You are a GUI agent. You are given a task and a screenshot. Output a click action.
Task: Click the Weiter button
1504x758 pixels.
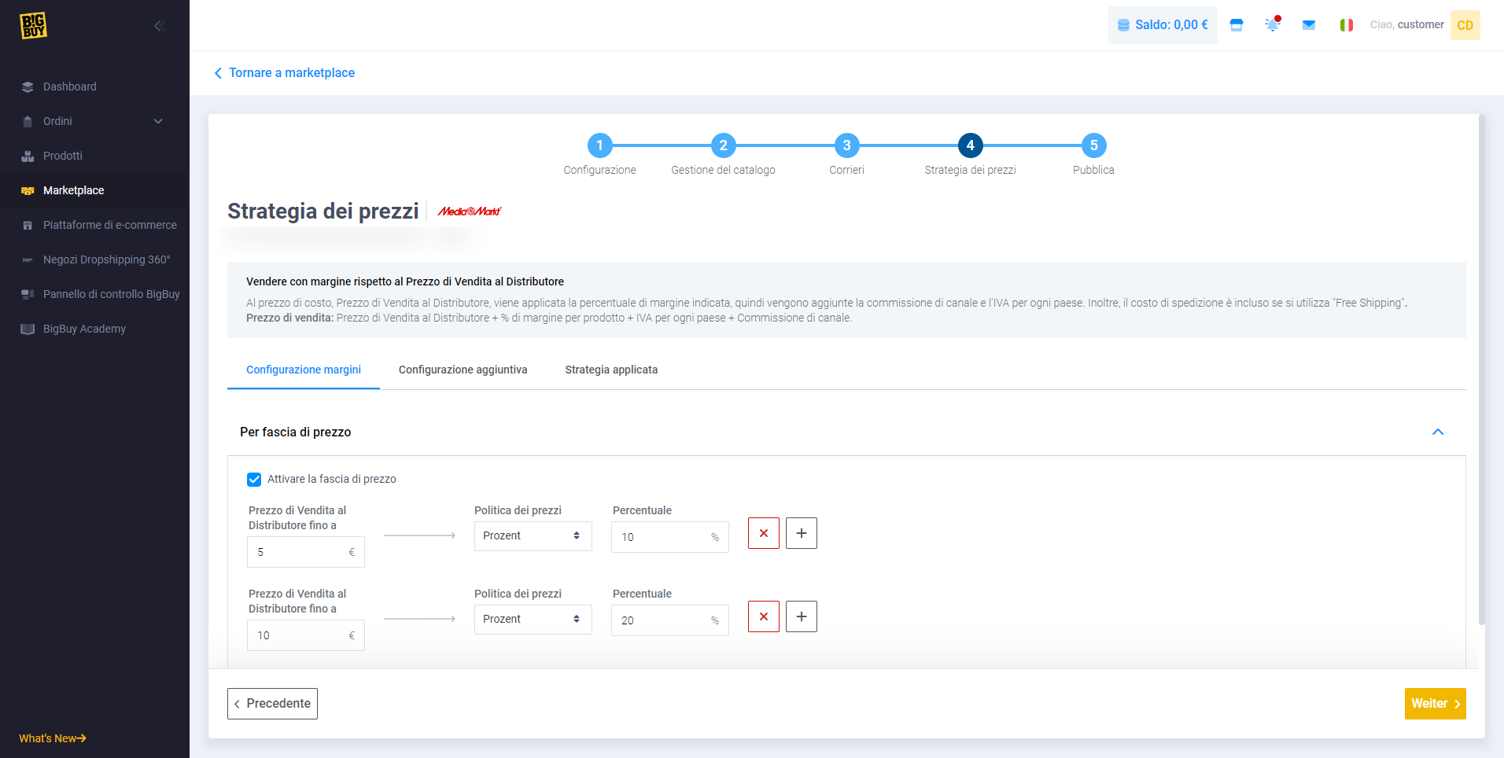pos(1435,704)
